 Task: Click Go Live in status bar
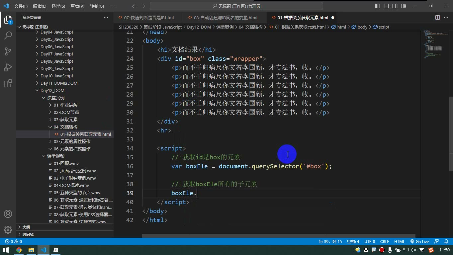(420, 241)
